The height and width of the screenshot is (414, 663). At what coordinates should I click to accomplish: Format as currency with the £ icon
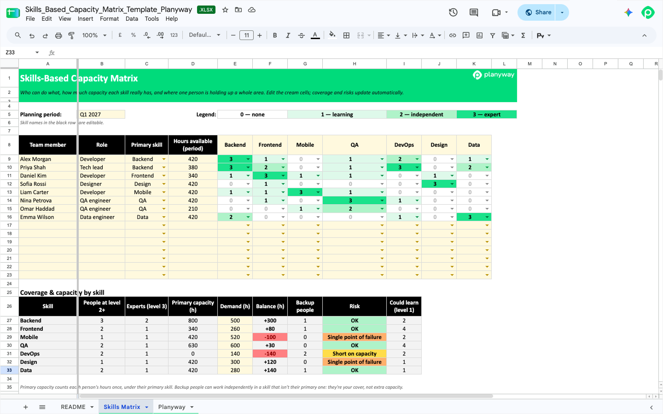point(120,35)
